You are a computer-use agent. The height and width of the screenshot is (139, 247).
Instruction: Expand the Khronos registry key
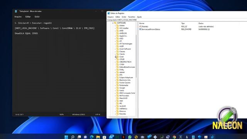(115, 111)
